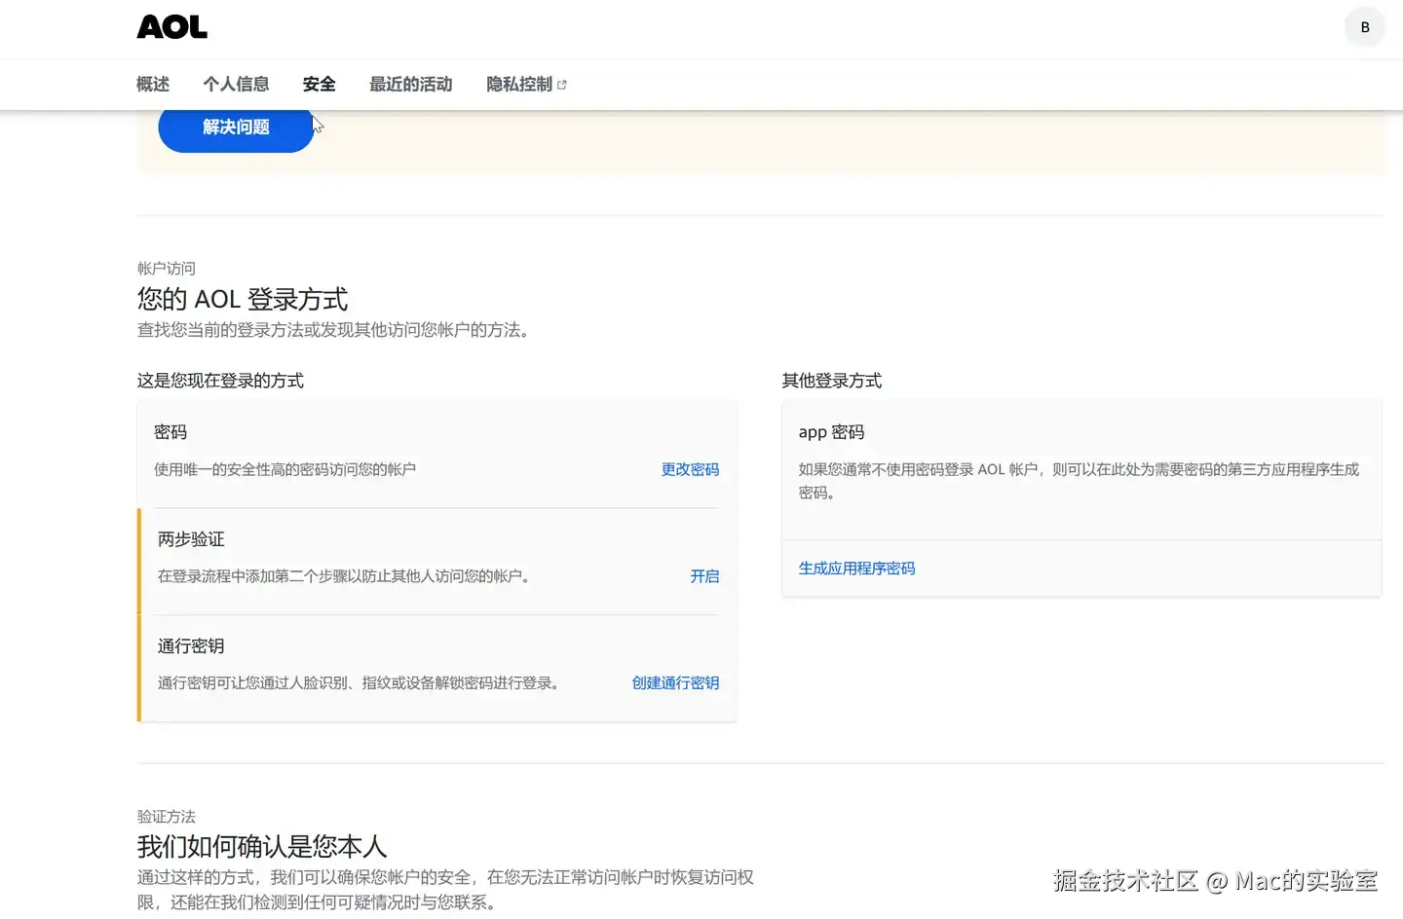The height and width of the screenshot is (919, 1403).
Task: Click the 生成应用程序密码 link
Action: pos(856,569)
